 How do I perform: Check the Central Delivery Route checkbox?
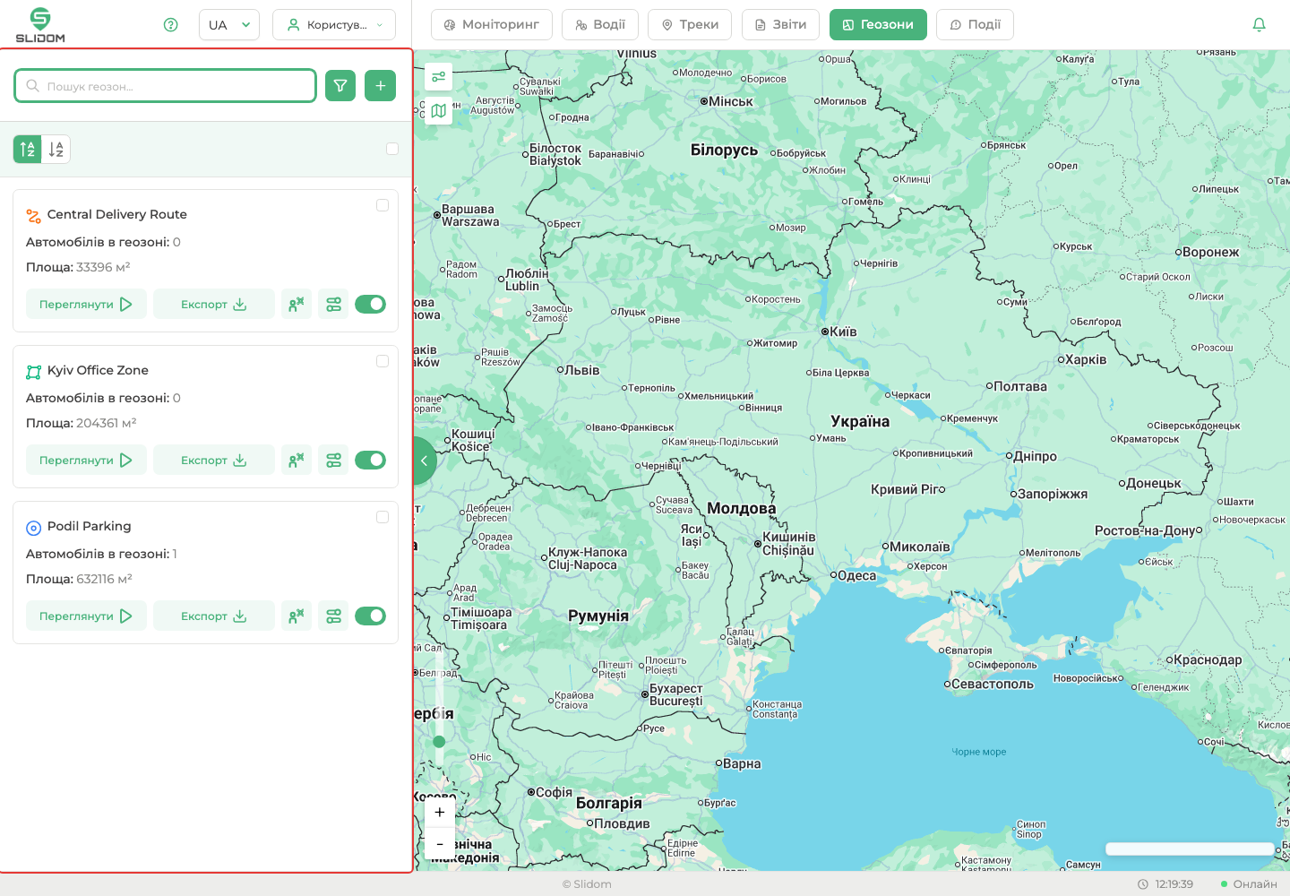pyautogui.click(x=383, y=205)
